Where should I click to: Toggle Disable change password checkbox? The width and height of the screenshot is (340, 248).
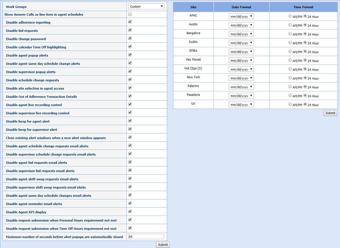point(130,38)
